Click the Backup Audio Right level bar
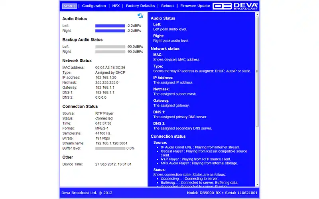Screen dimensions: 319x199 click(x=110, y=52)
